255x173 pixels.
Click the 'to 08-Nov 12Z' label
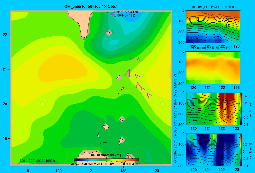click(124, 16)
